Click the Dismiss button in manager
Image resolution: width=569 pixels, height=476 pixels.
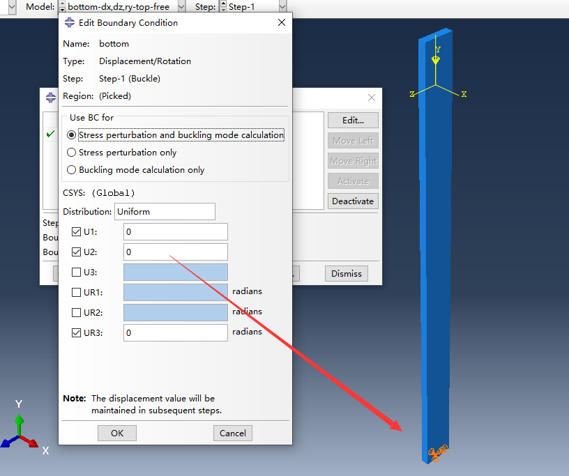(346, 274)
